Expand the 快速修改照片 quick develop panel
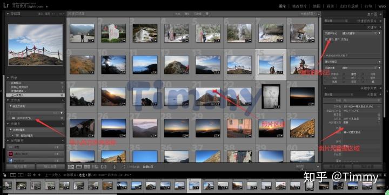This screenshot has height=195, width=389. tap(380, 21)
